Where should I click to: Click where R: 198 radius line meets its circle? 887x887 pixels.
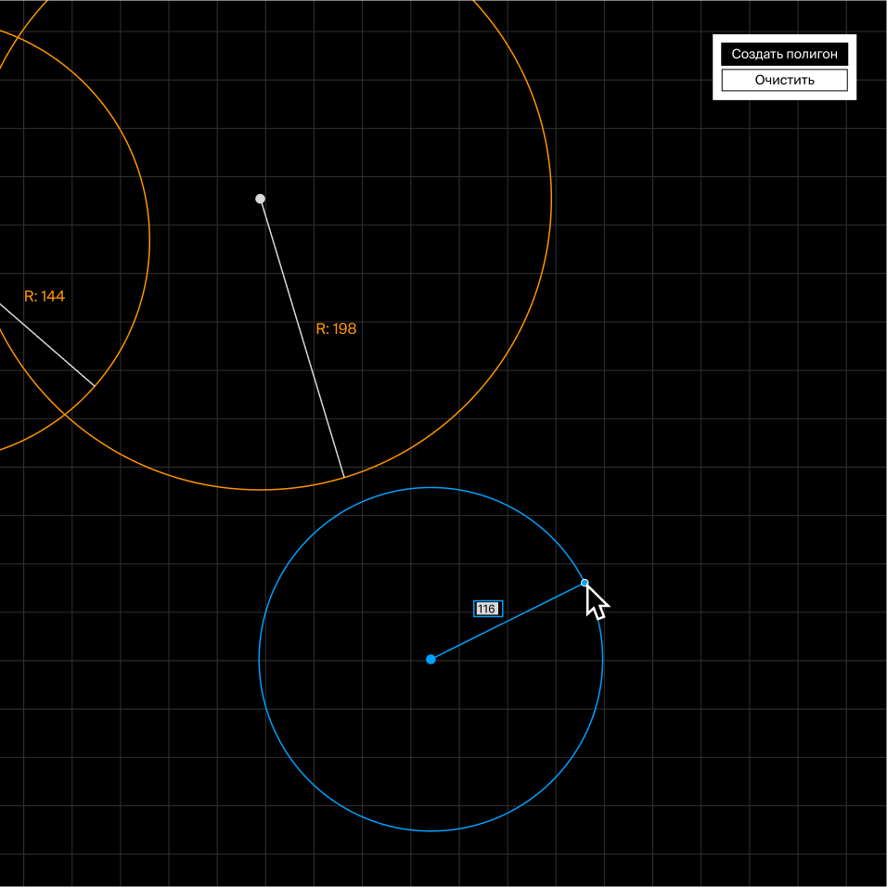344,478
